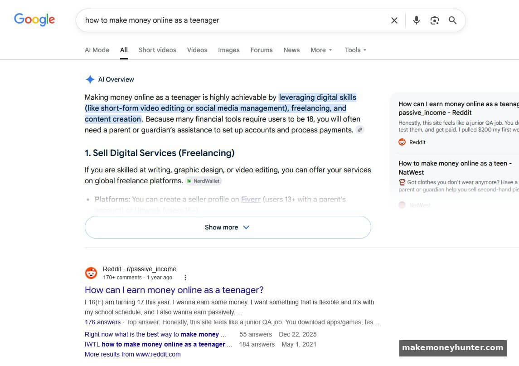Screen dimensions: 519x366
Task: Open "How can I earn money online as a teenager?" result
Action: 174,290
